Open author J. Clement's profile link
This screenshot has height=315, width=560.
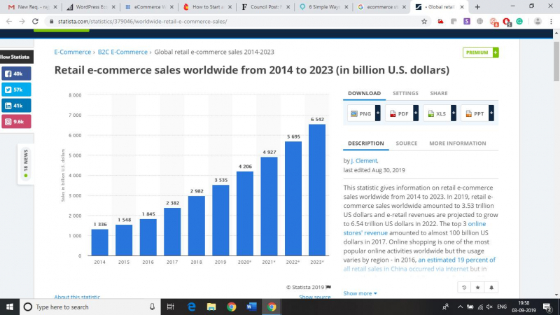[364, 161]
